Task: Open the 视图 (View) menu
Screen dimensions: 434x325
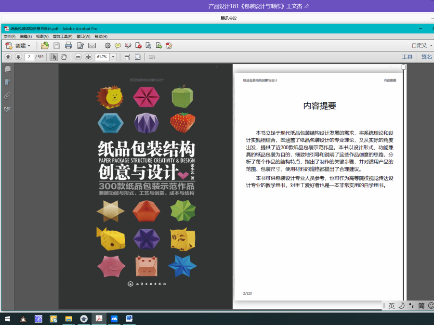Action: pos(43,36)
